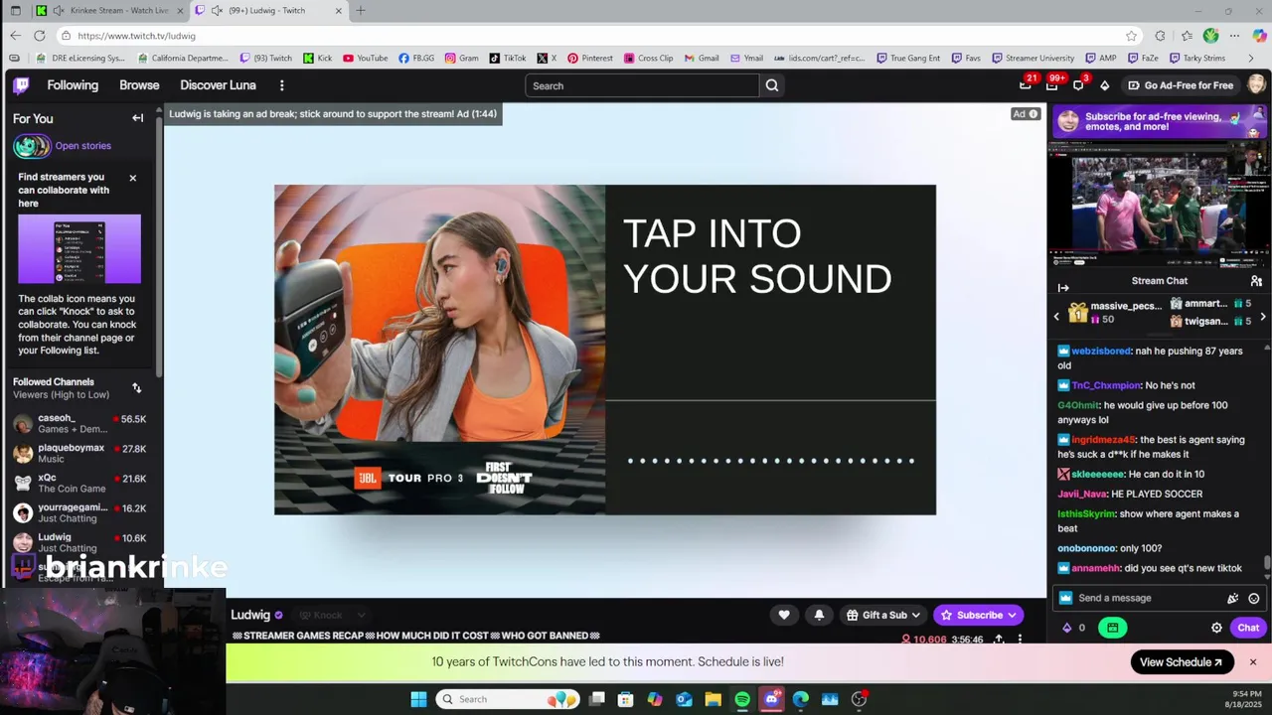Go to the Following tab
The width and height of the screenshot is (1272, 715).
(x=73, y=85)
